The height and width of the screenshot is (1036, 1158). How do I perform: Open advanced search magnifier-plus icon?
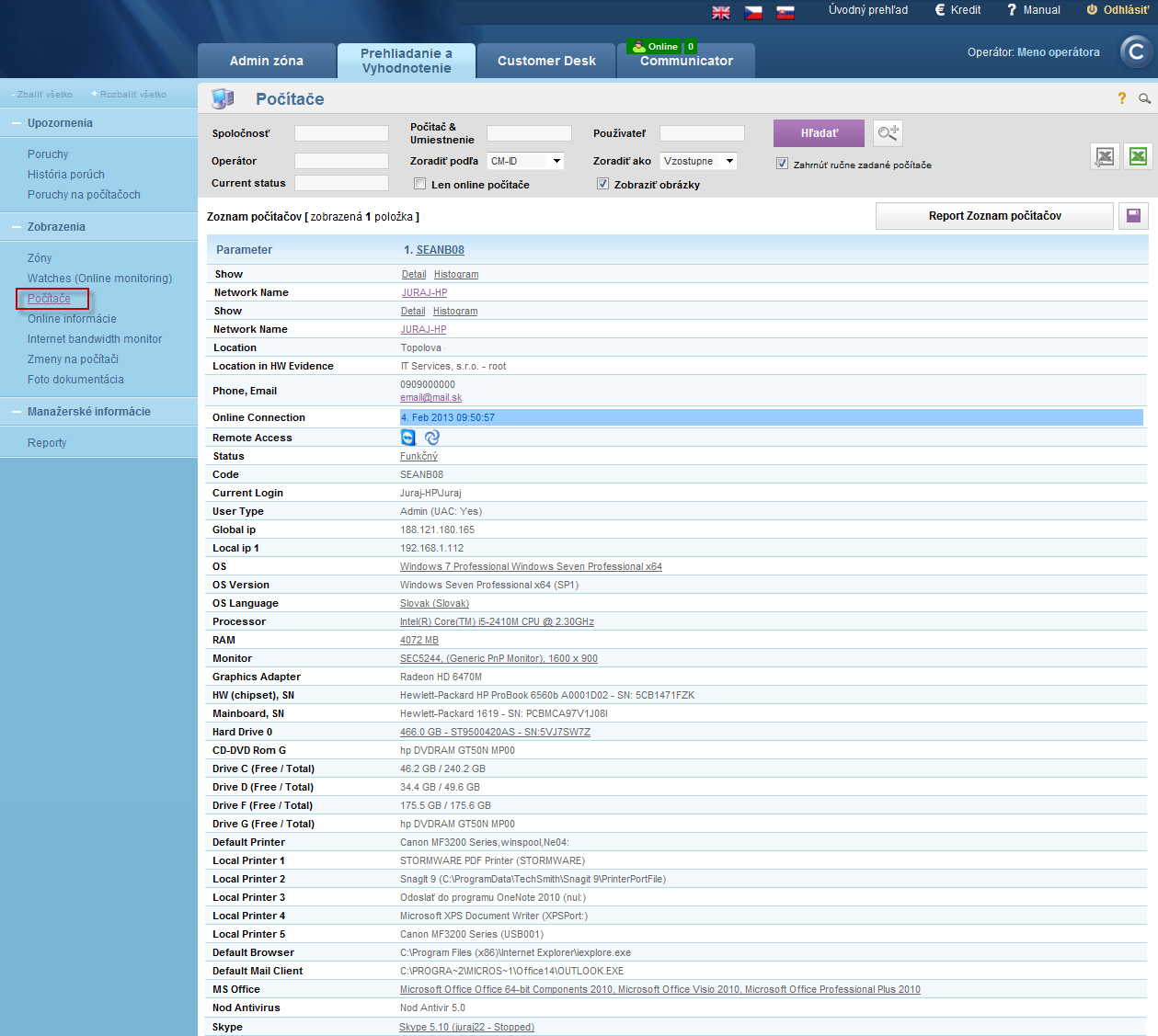(x=888, y=133)
